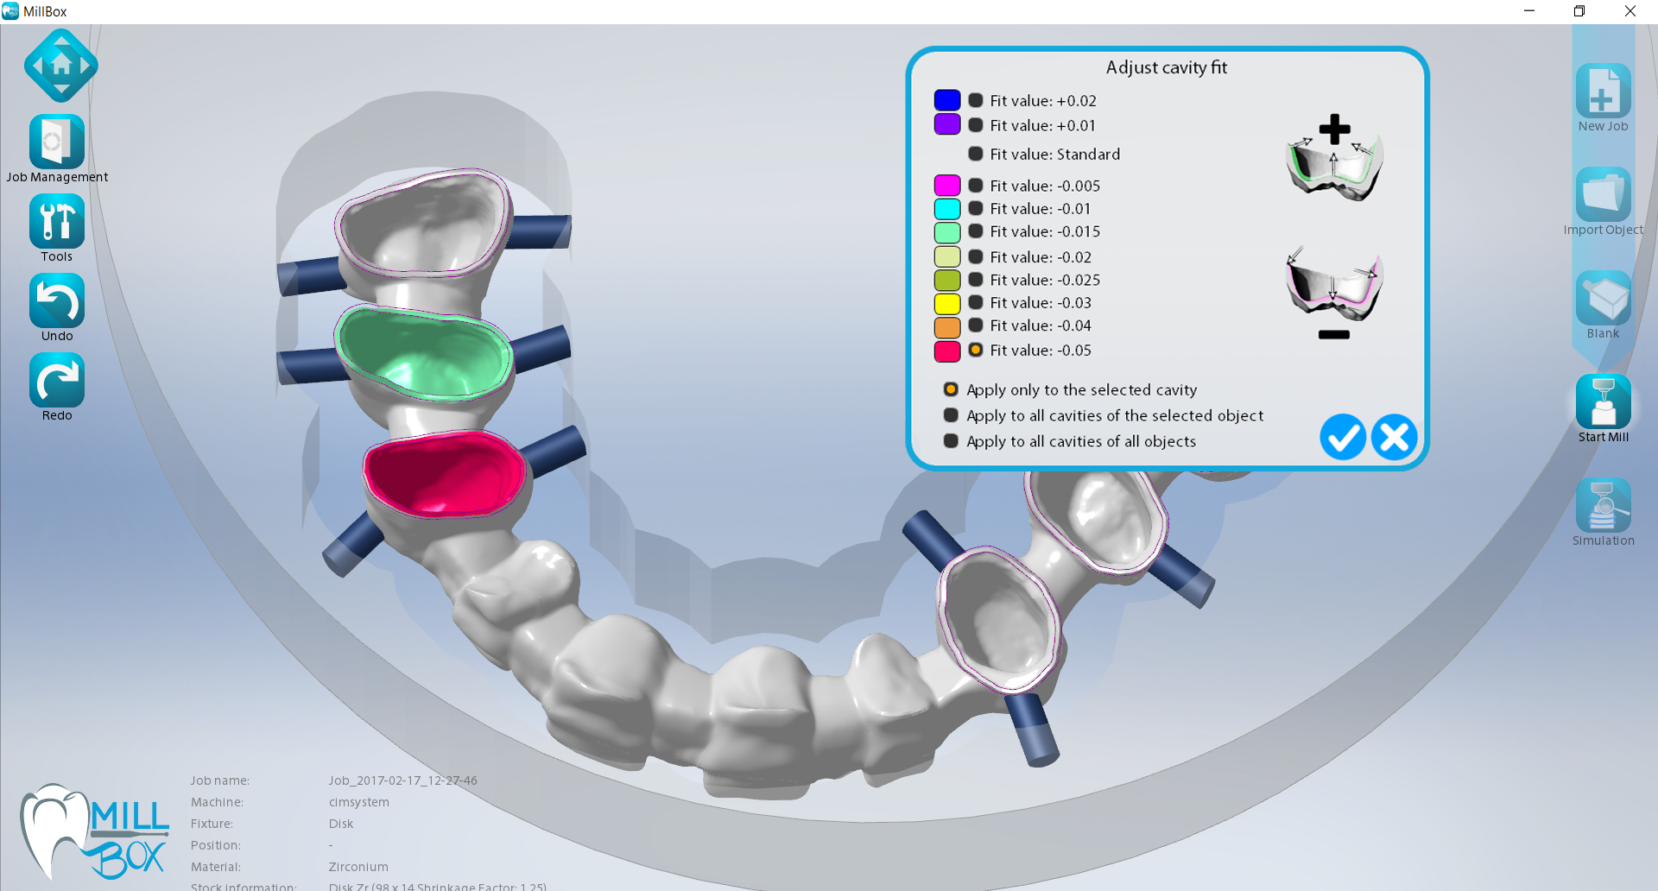Click the cyan -0.01 color swatch
The width and height of the screenshot is (1658, 891).
[x=947, y=209]
